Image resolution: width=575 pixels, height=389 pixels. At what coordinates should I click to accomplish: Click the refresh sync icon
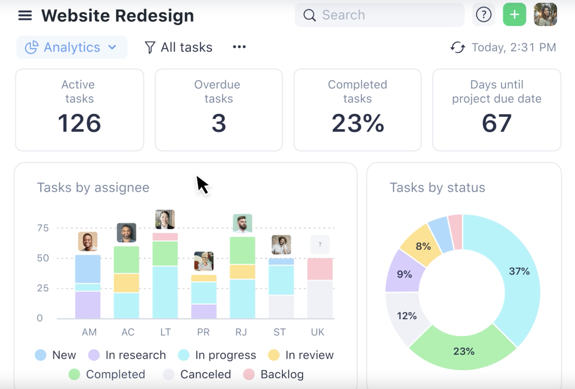457,47
